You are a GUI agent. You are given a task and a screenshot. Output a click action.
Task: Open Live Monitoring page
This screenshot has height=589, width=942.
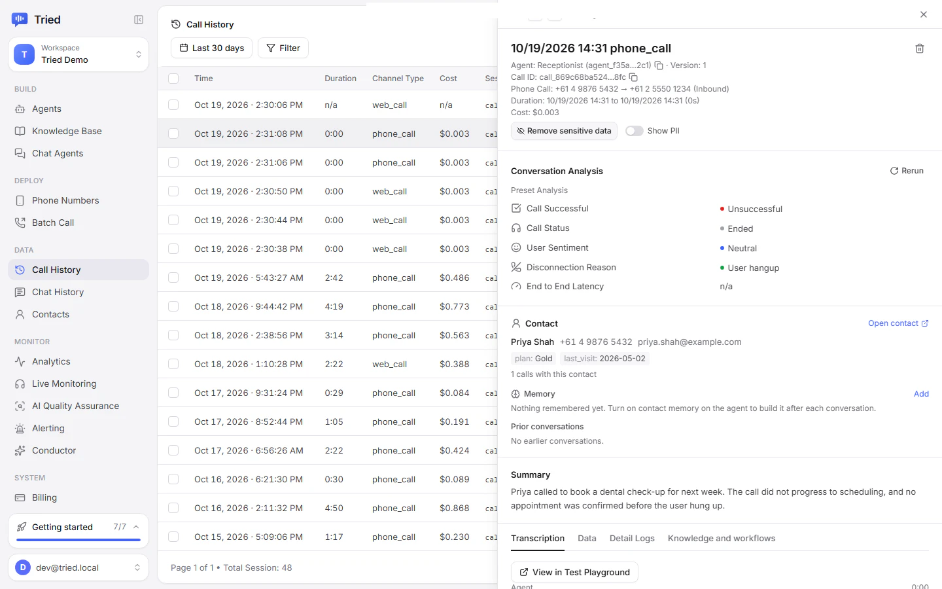(78, 384)
